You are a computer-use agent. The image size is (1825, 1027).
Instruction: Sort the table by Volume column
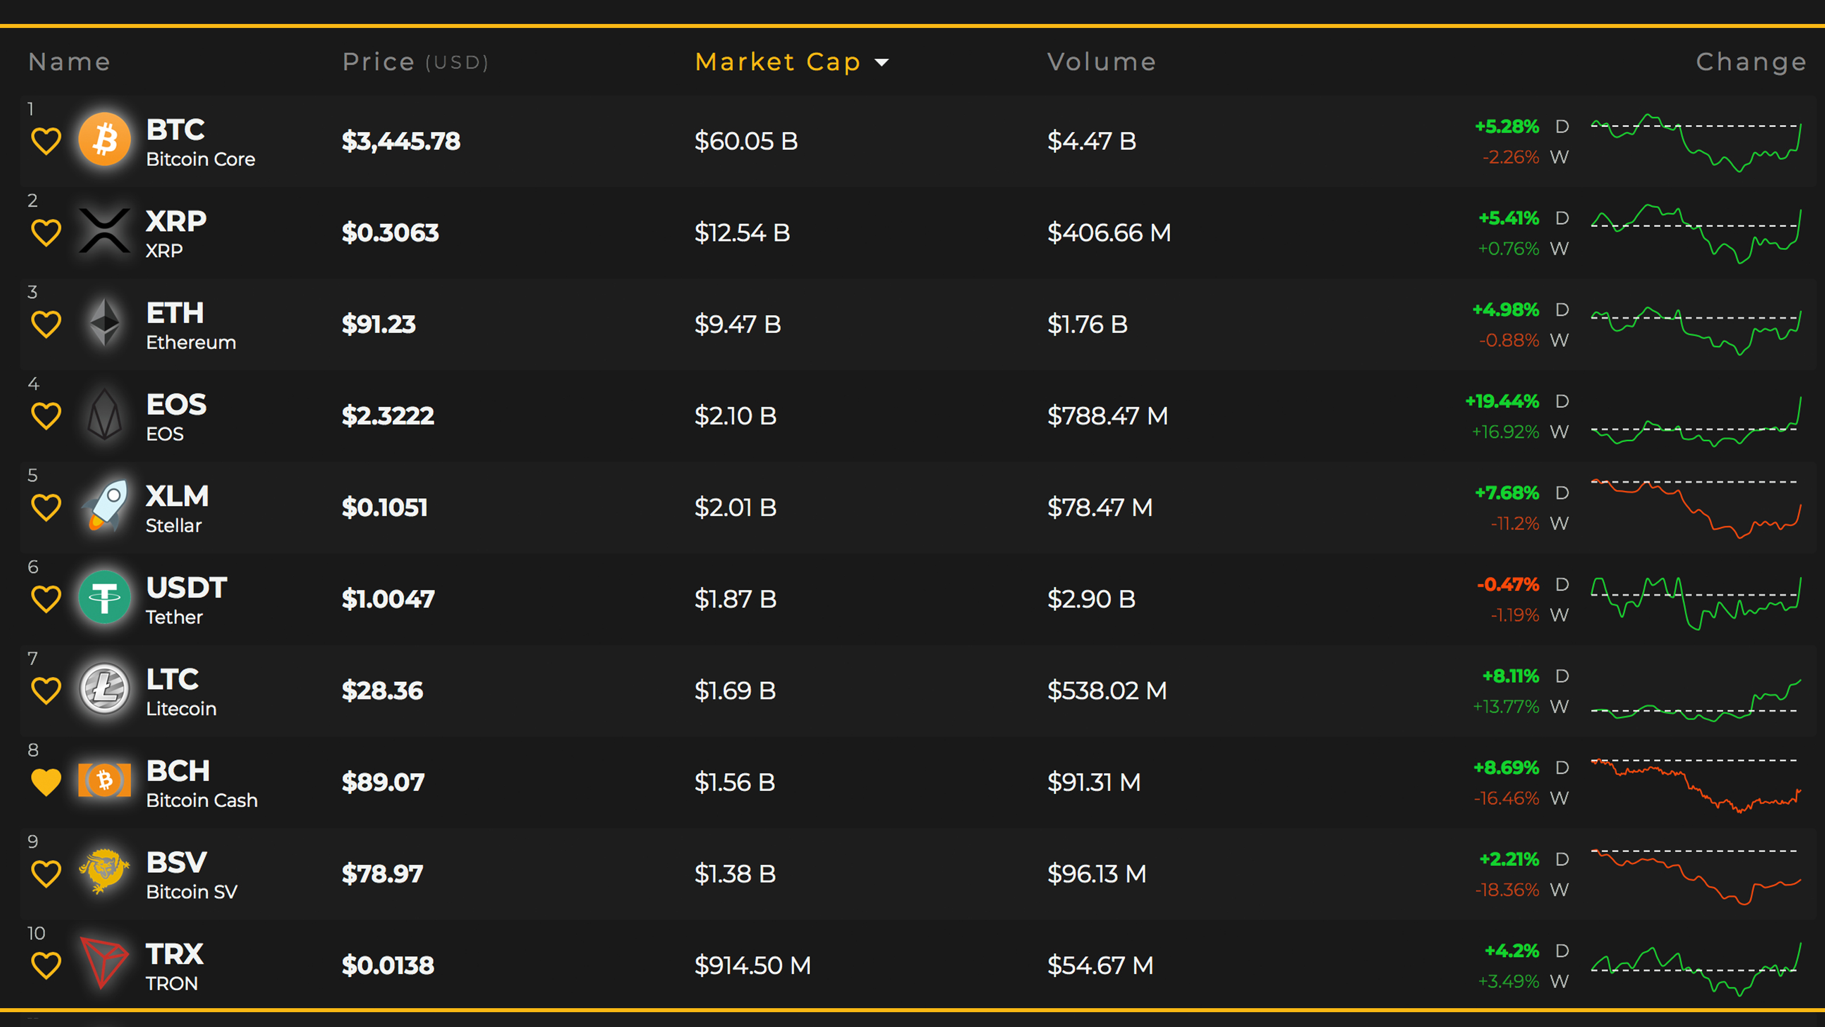[x=1101, y=62]
